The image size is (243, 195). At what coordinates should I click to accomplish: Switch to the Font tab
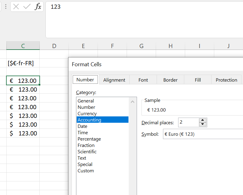coord(143,80)
